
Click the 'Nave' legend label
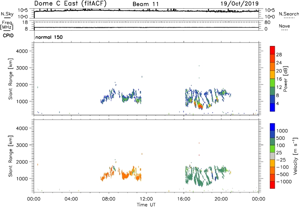pos(284,26)
